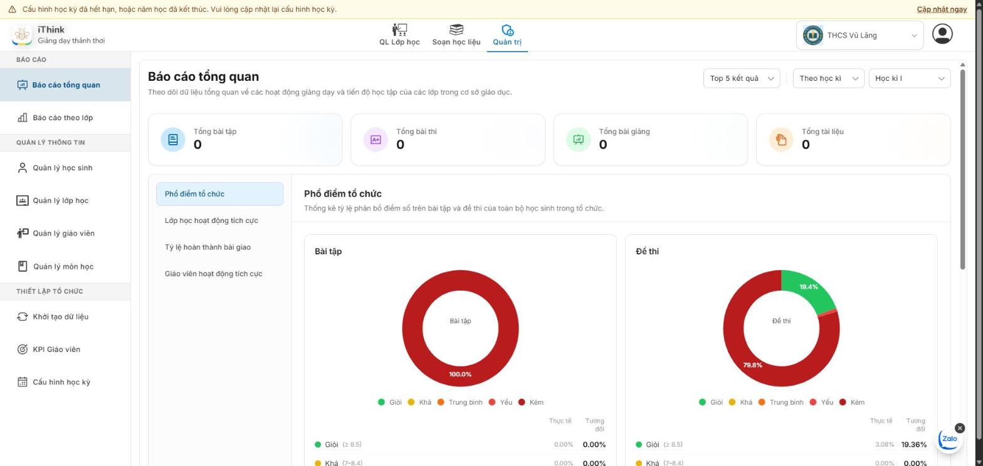
Task: Click the green 19.4% segment of Đề thi donut
Action: (809, 287)
